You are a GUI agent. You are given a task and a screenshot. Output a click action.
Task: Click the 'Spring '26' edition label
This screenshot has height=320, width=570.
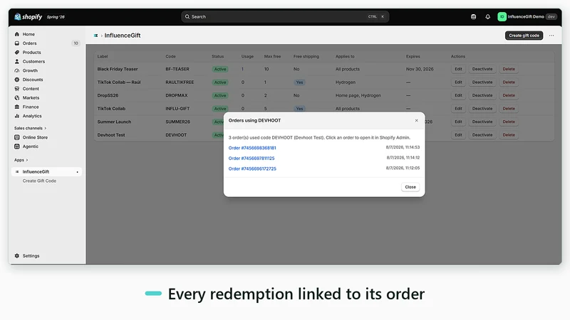click(x=56, y=17)
